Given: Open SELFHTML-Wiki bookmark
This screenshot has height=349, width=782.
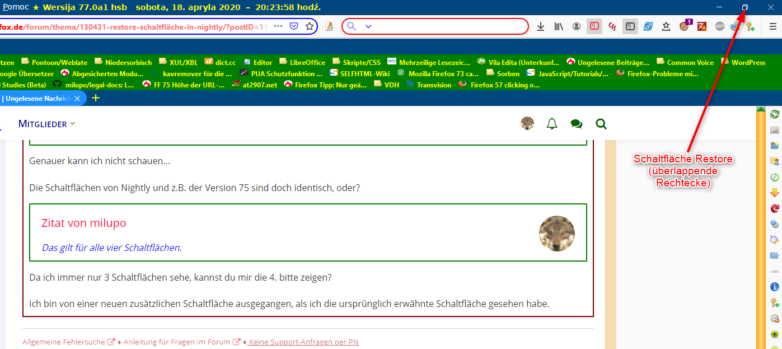Looking at the screenshot, I should pyautogui.click(x=359, y=73).
